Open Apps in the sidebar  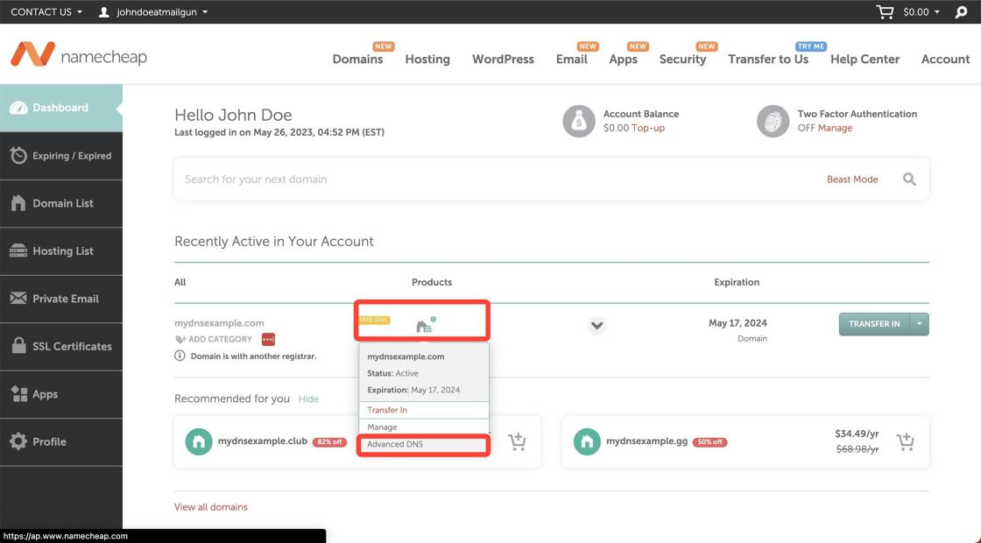point(61,394)
